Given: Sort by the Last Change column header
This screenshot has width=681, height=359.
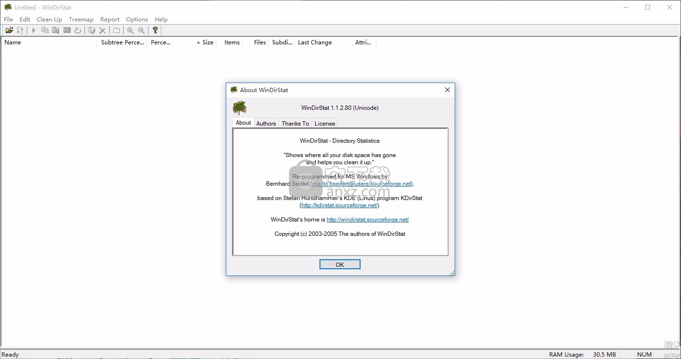Looking at the screenshot, I should coord(324,42).
